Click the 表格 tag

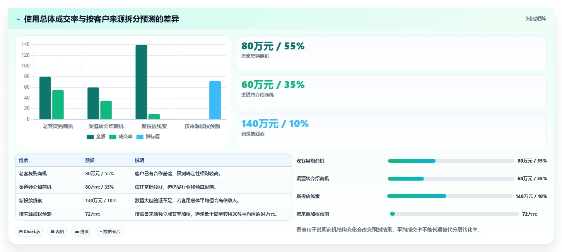(57, 232)
